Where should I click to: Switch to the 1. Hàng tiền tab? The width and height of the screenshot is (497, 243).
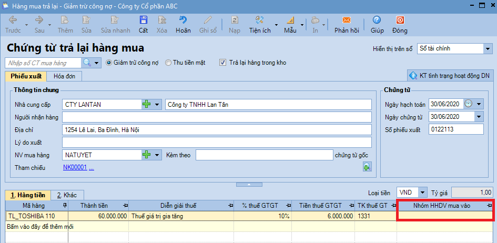[28, 195]
